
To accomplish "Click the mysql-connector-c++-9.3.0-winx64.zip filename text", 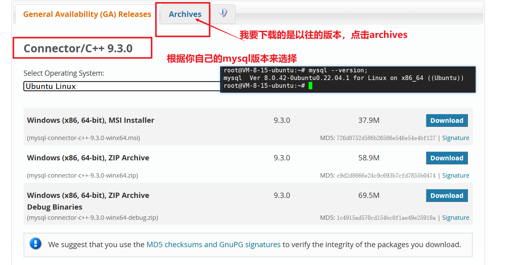I will 82,175.
